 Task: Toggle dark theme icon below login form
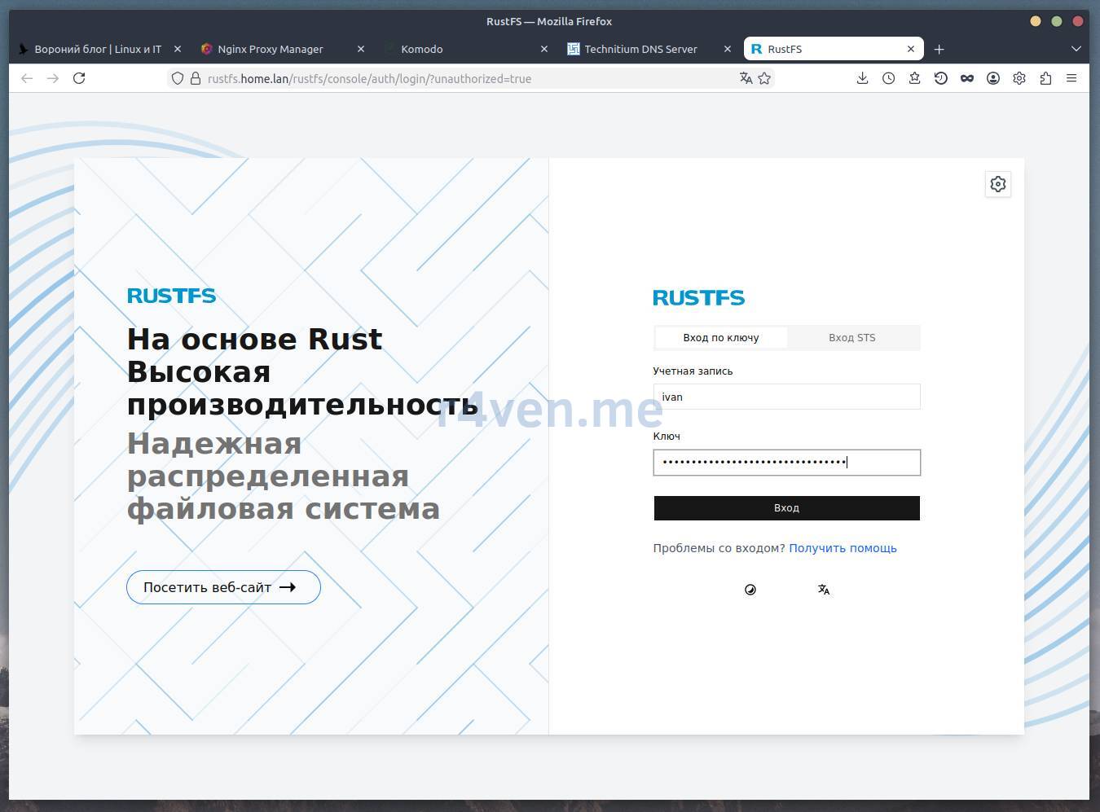pyautogui.click(x=750, y=590)
